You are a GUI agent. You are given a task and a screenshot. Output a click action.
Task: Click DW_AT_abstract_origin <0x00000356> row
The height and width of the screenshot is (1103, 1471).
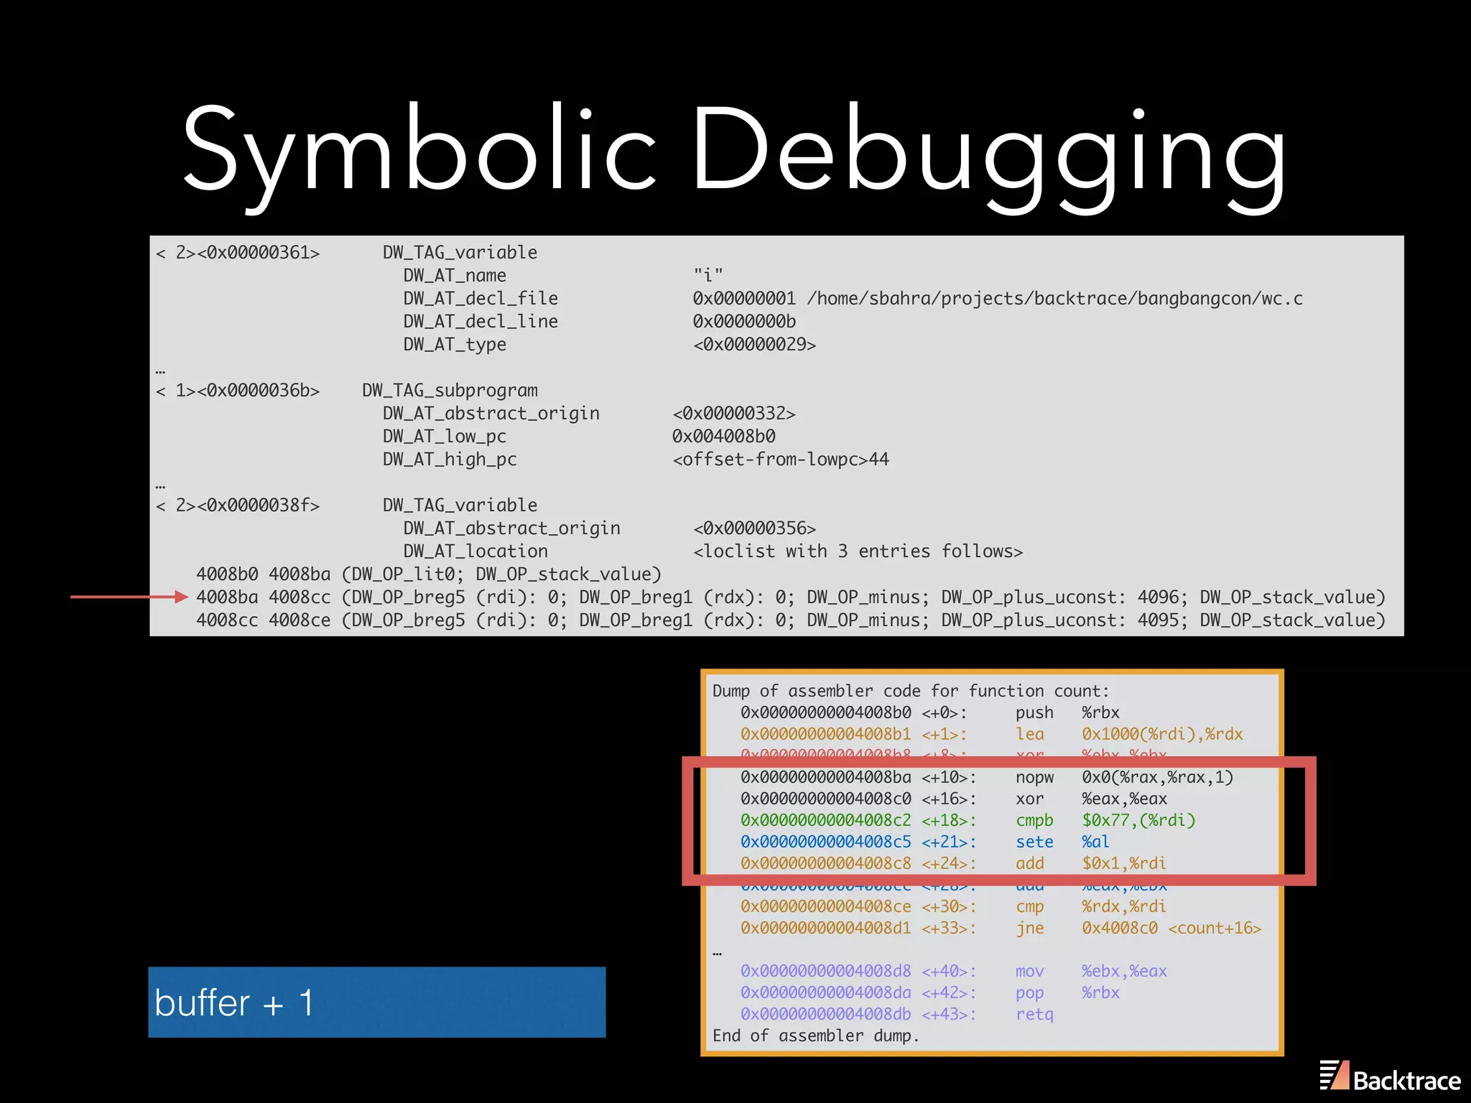[x=609, y=529]
